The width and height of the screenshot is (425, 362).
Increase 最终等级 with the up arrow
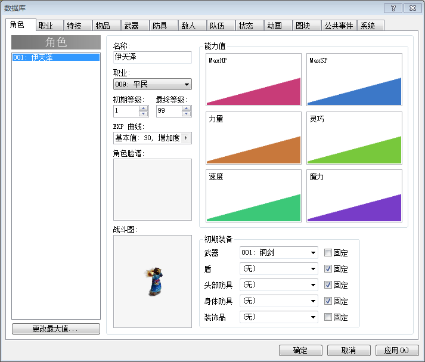pyautogui.click(x=186, y=108)
